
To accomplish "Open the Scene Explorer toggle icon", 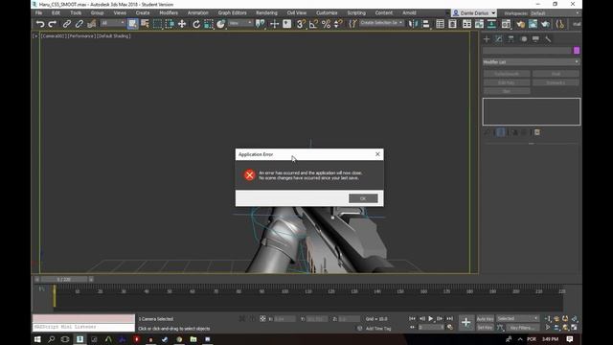I will point(441,24).
